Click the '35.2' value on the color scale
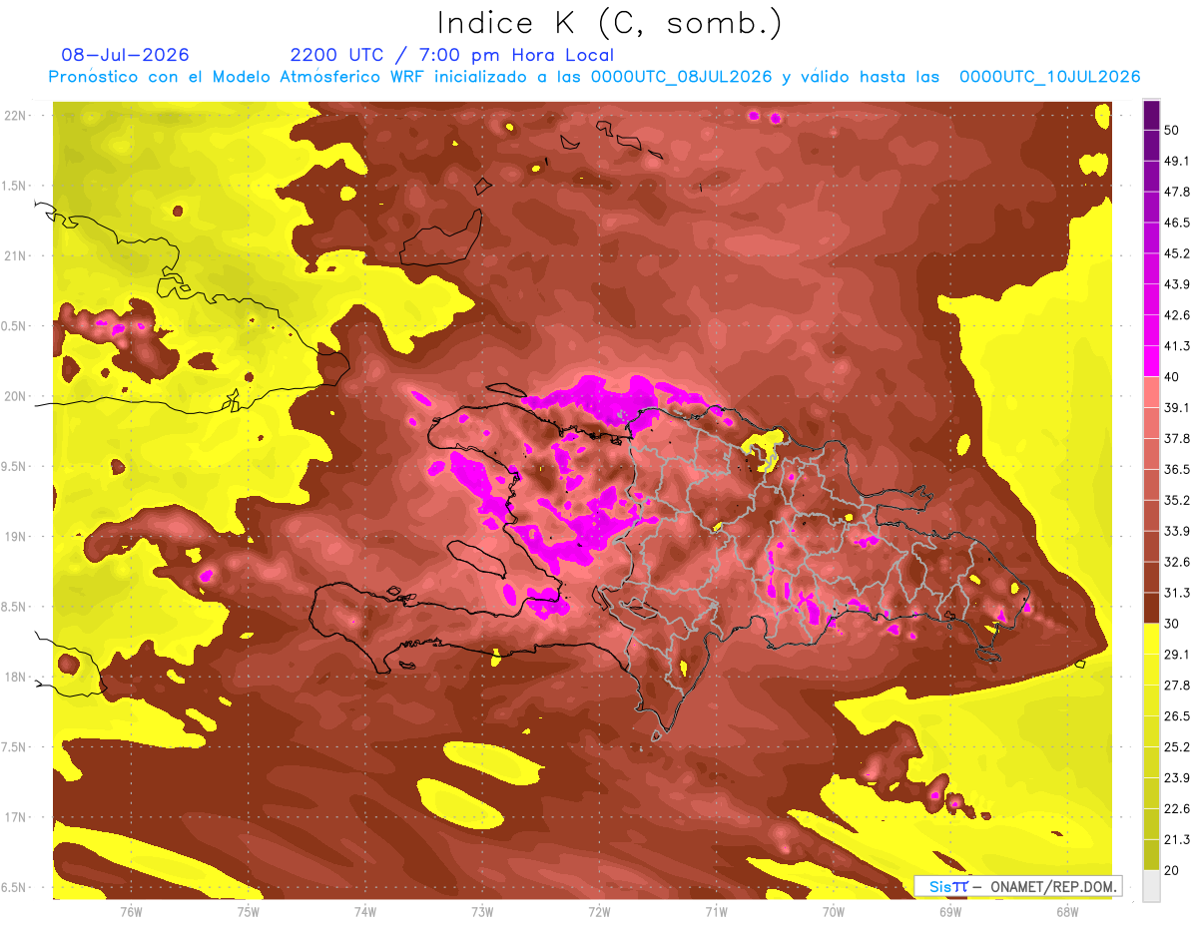1198x925 pixels. click(x=1177, y=500)
